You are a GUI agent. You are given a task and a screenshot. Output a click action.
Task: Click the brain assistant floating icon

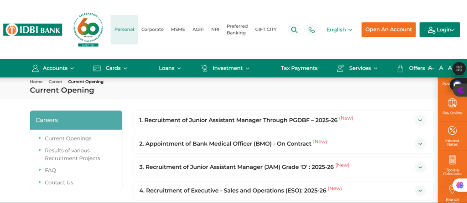460,185
